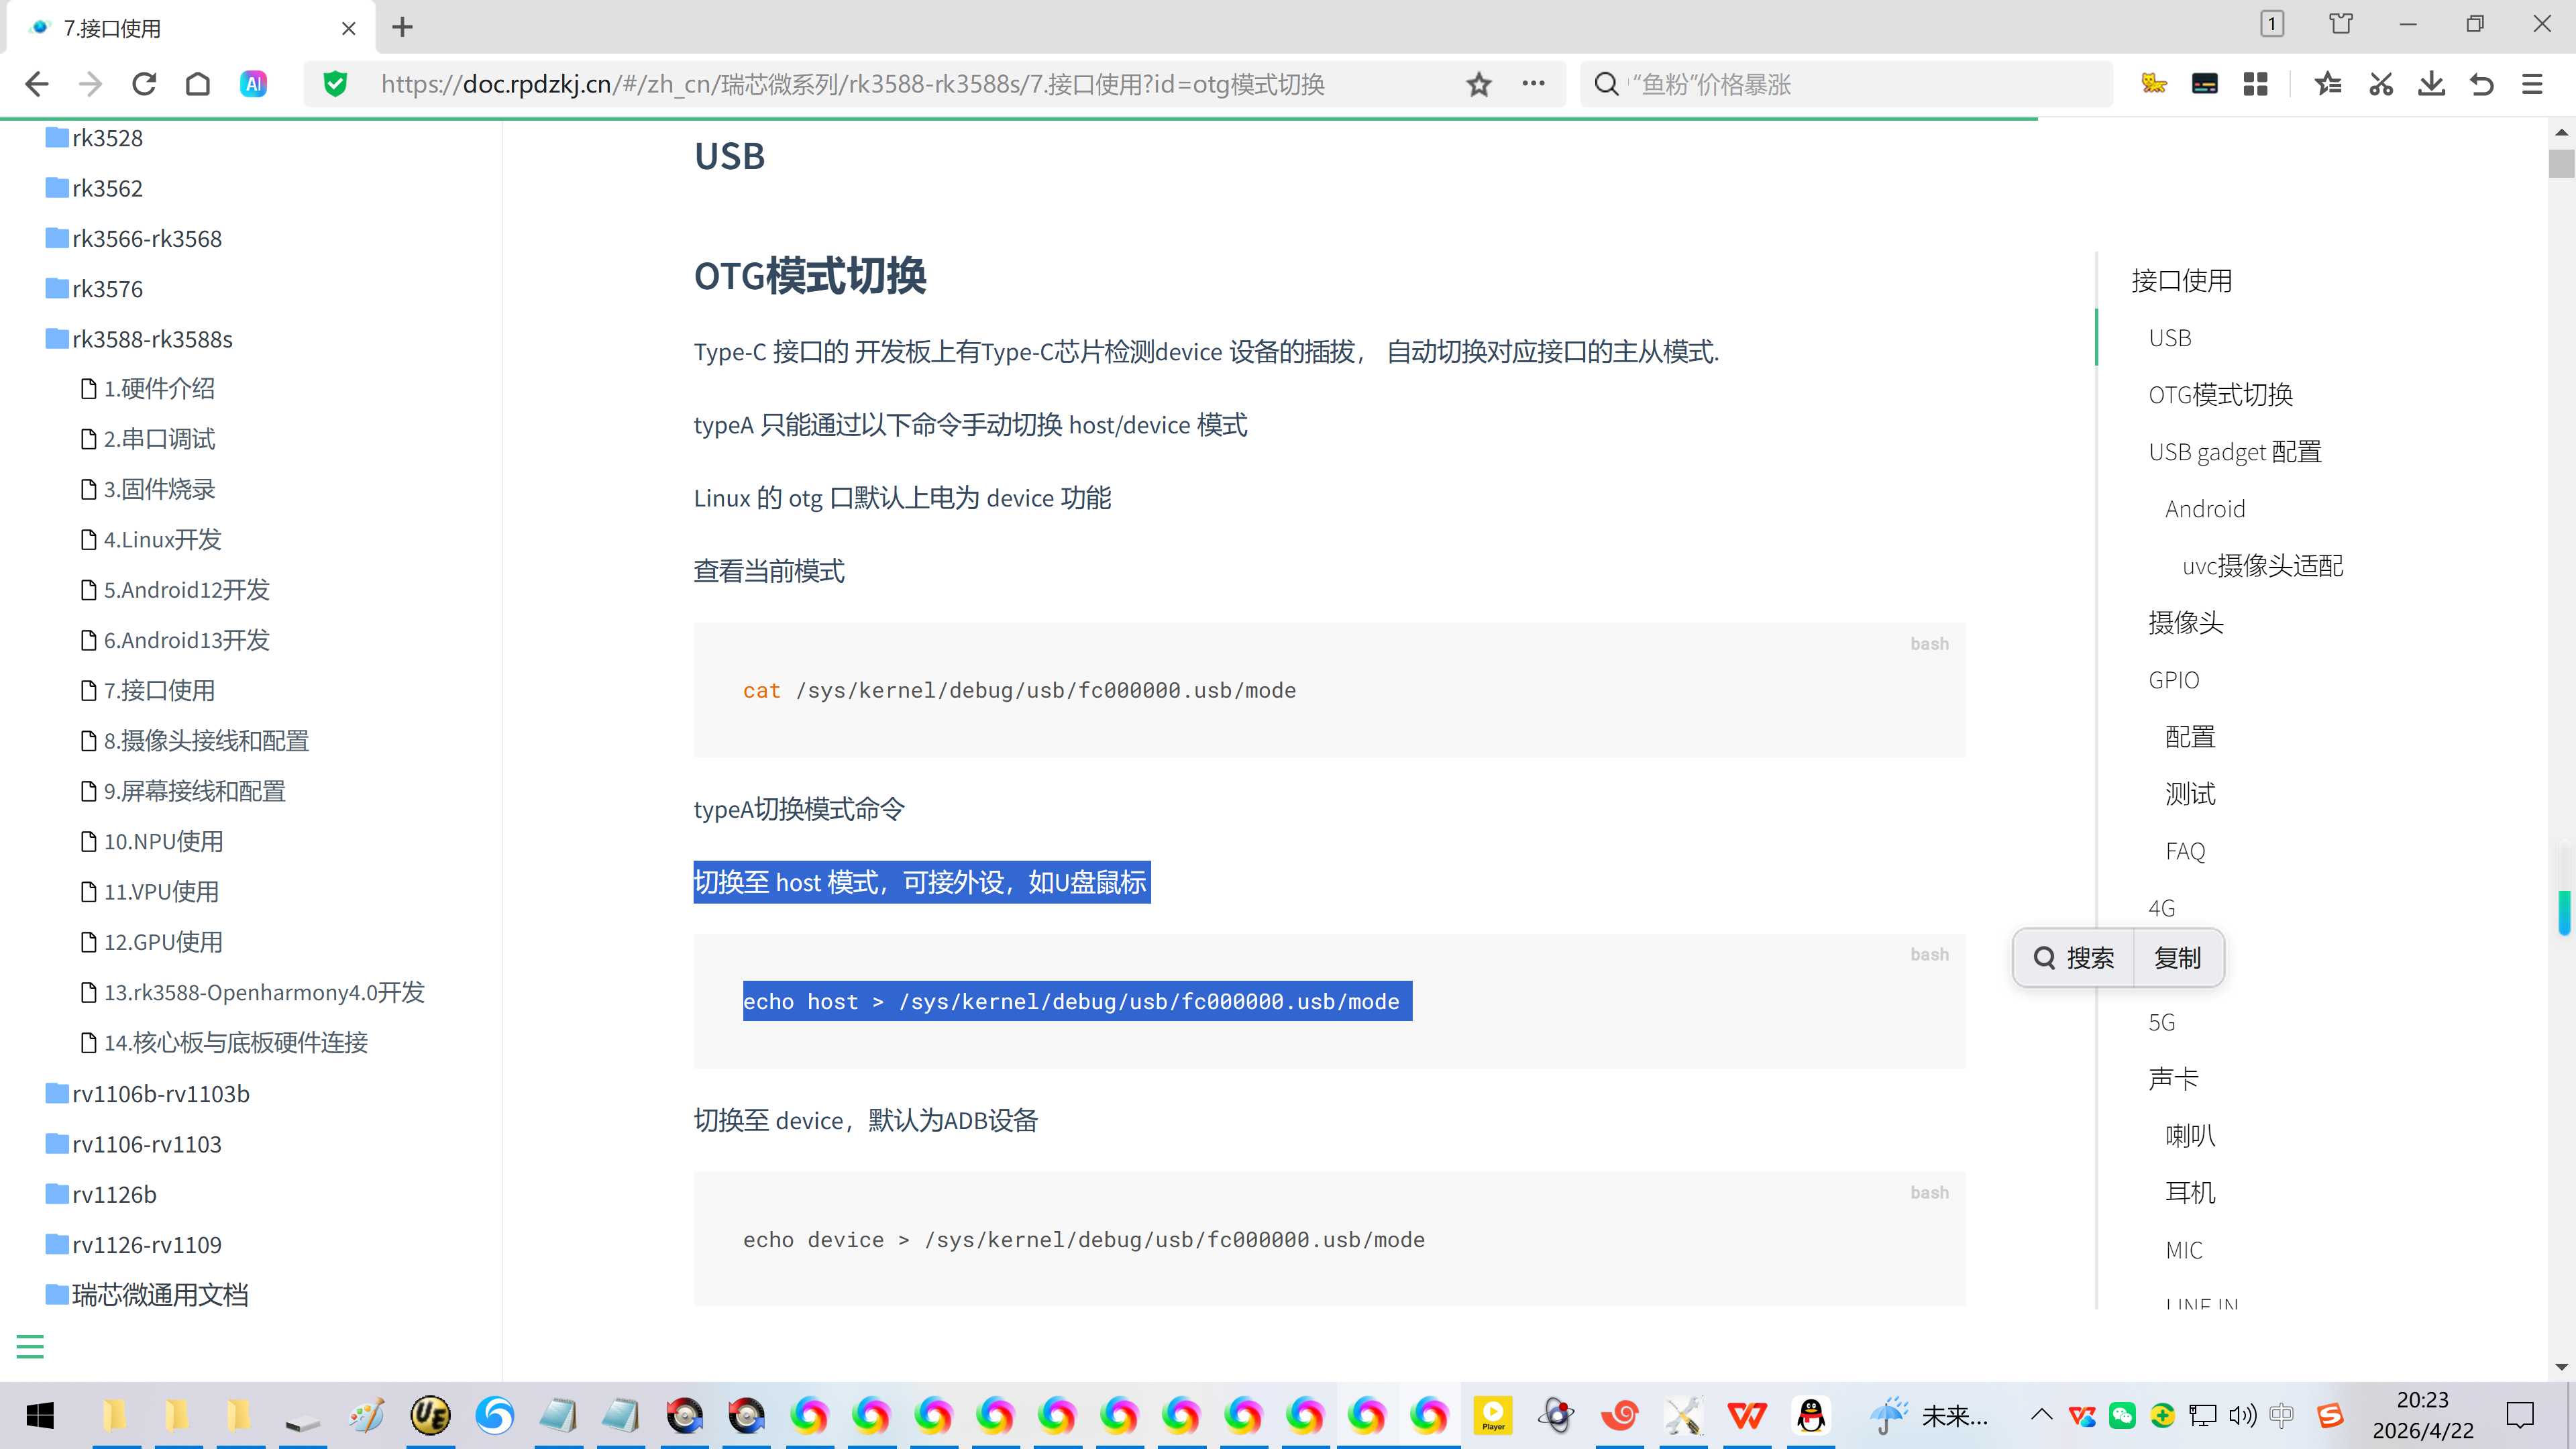Open 10.NPU使用 document page

click(x=163, y=841)
